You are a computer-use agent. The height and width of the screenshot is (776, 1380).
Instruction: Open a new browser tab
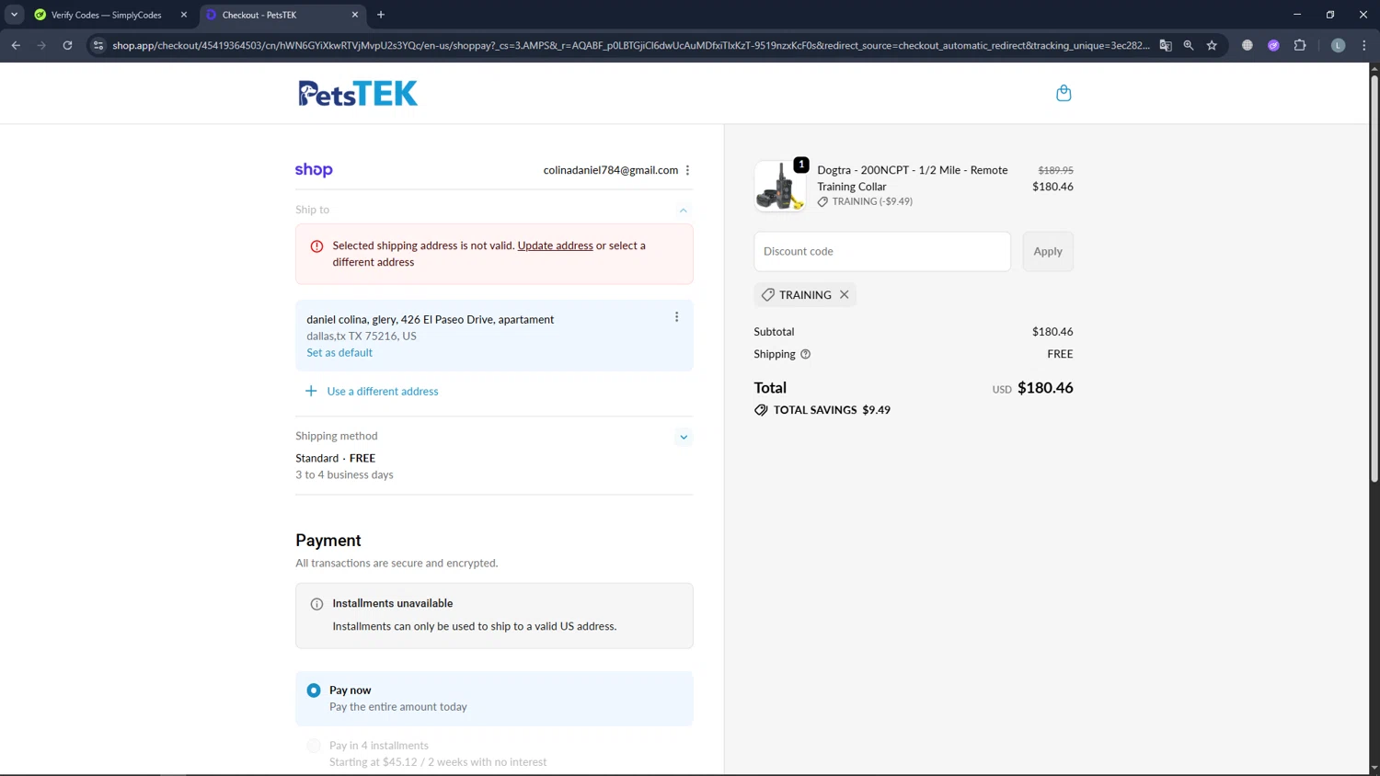point(381,15)
